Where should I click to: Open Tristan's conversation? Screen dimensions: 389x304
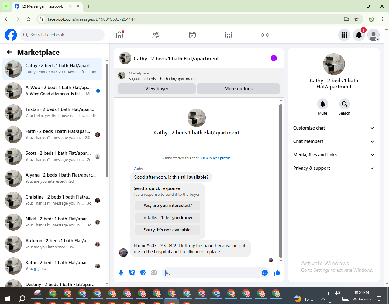pos(53,113)
